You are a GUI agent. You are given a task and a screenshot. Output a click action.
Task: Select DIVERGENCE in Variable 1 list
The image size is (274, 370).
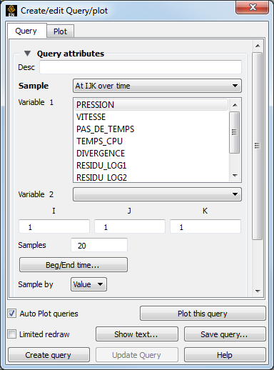click(151, 154)
